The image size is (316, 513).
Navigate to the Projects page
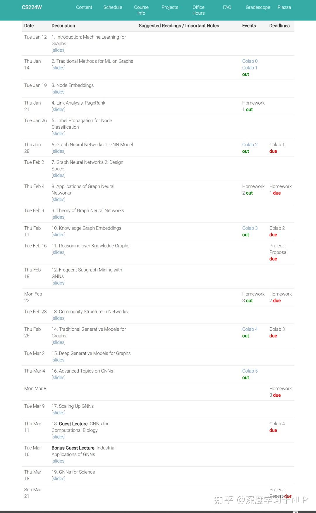tap(170, 7)
